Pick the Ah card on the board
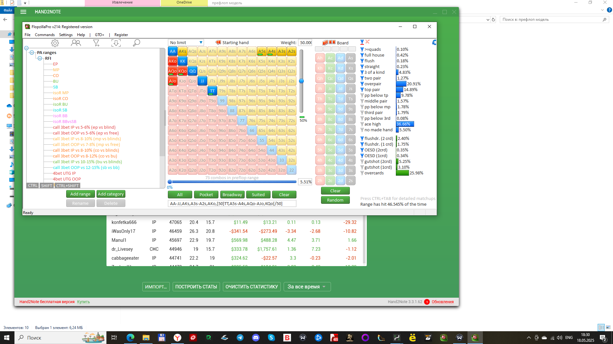The image size is (613, 344). pos(320,58)
